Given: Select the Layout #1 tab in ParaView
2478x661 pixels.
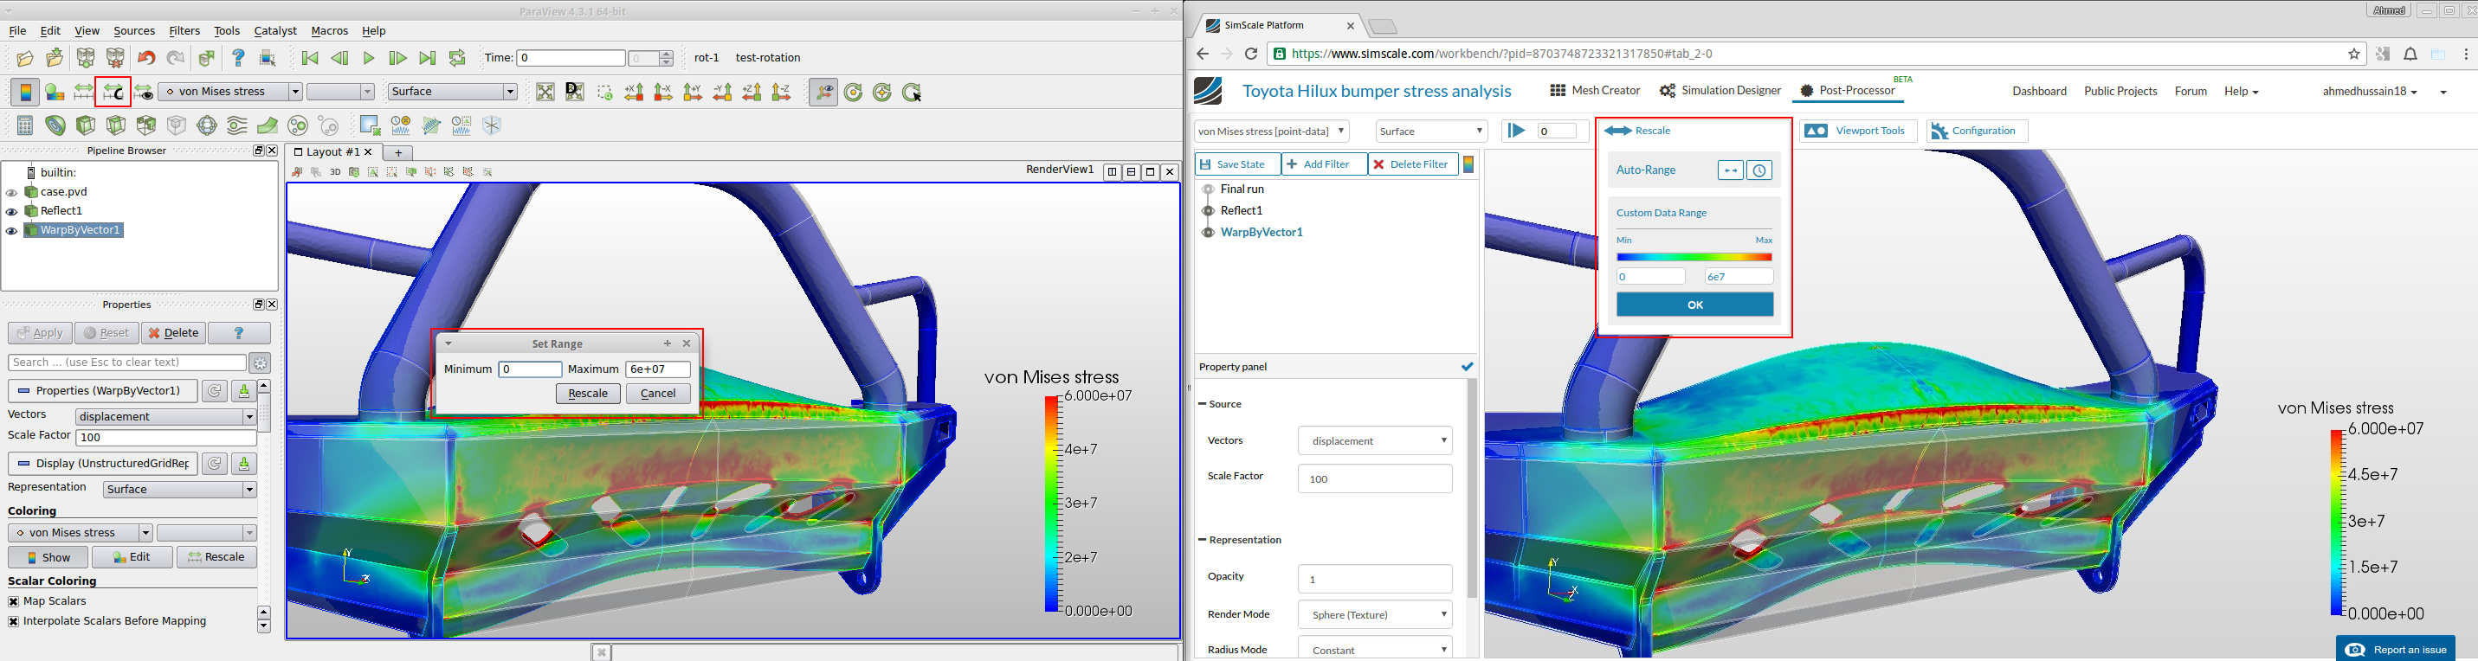Looking at the screenshot, I should pos(332,151).
